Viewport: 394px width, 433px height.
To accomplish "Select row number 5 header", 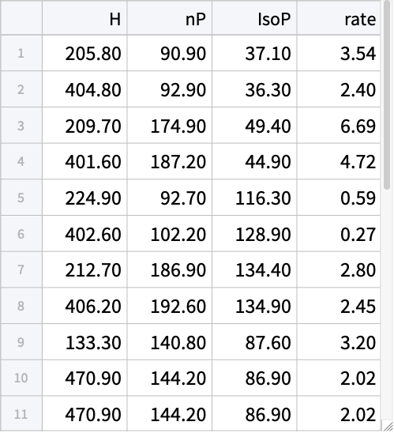I will coord(21,198).
